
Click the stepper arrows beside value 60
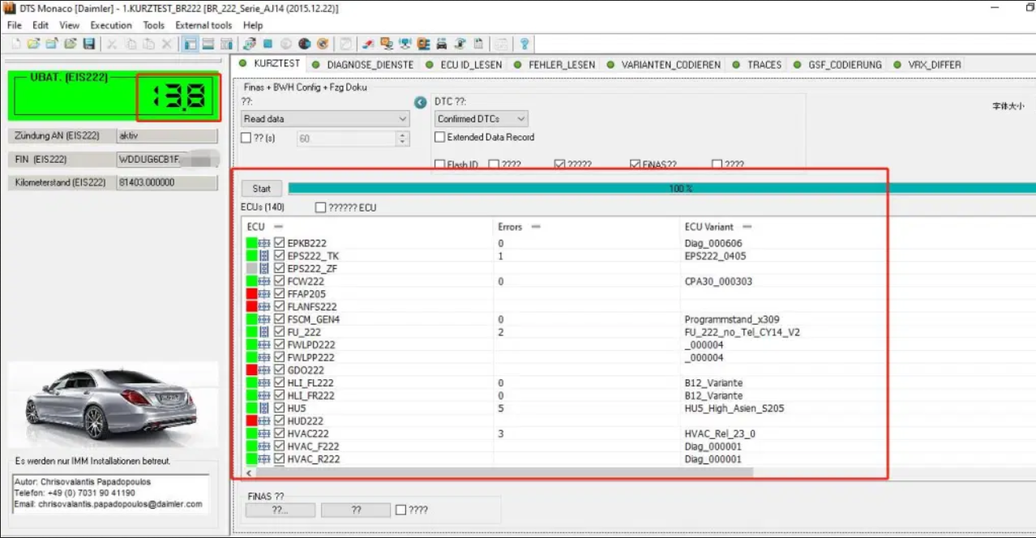(x=403, y=139)
